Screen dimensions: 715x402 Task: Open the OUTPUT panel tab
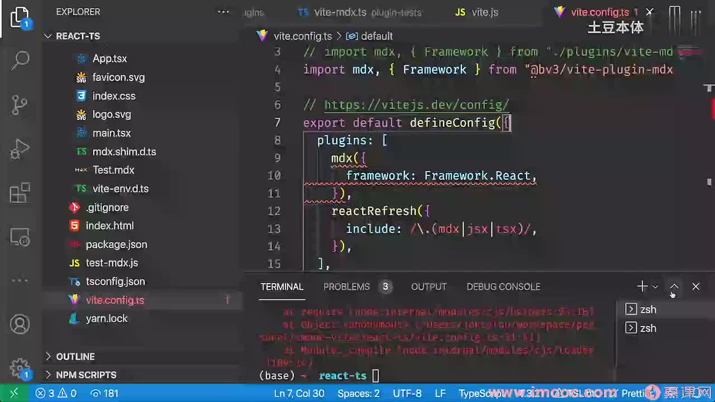pos(429,286)
